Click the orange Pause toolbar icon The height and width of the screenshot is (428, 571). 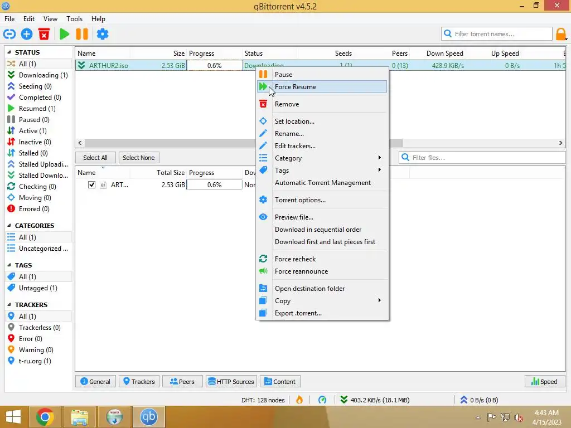82,34
